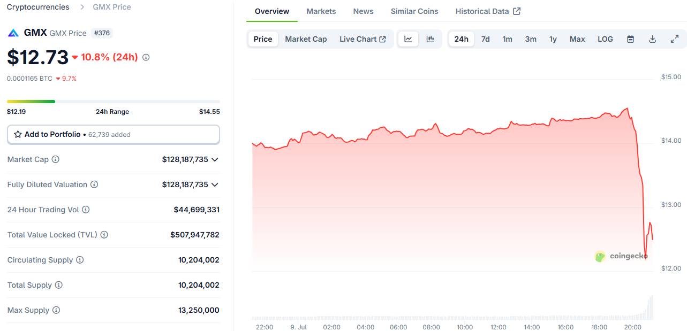Open the Similar Coins tab
687x331 pixels.
[x=414, y=11]
